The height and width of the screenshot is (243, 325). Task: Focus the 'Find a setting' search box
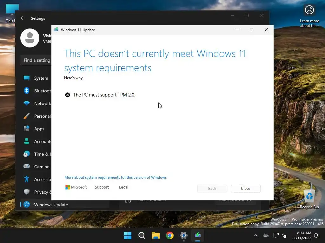(x=36, y=60)
